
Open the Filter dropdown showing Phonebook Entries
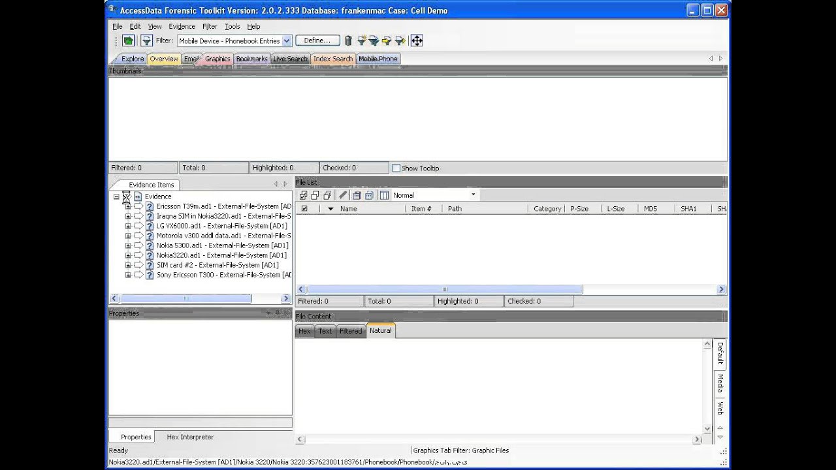pyautogui.click(x=287, y=40)
